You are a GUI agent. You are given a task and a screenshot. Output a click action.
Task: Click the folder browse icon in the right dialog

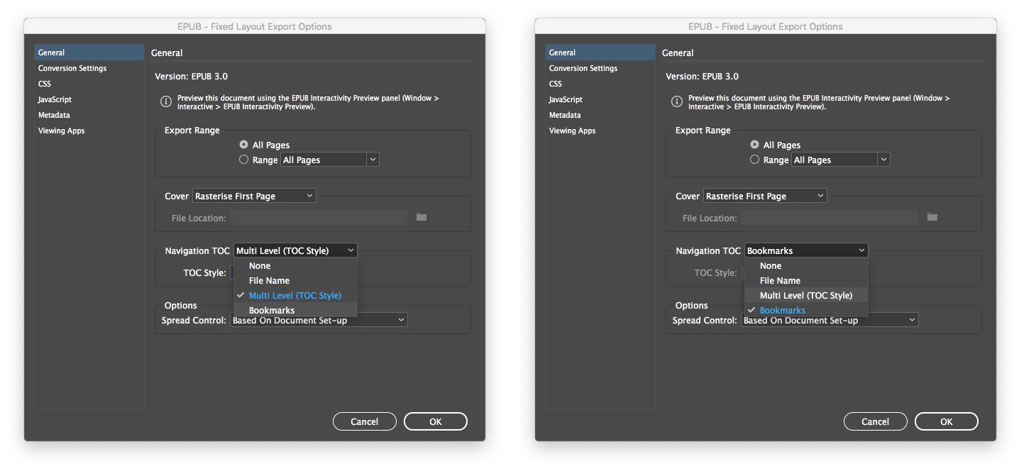[932, 217]
